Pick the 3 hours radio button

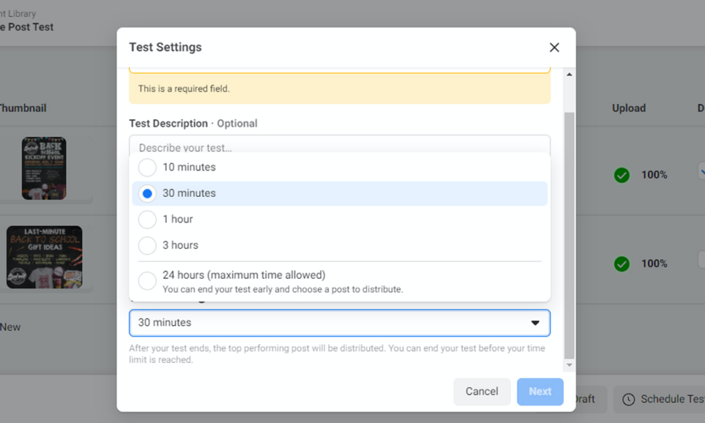(x=146, y=245)
